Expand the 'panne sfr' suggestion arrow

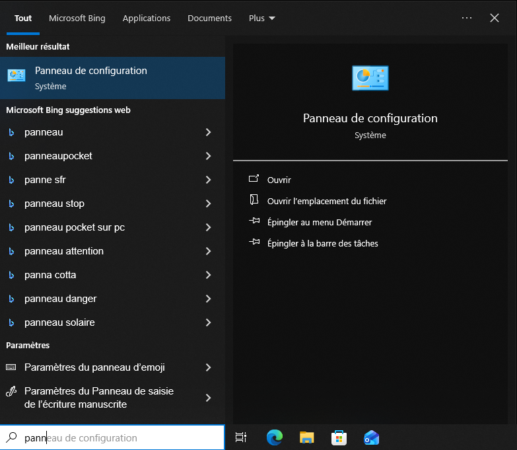point(208,180)
